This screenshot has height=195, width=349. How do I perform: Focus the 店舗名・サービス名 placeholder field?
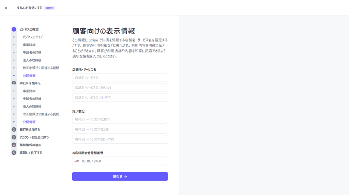pyautogui.click(x=120, y=78)
